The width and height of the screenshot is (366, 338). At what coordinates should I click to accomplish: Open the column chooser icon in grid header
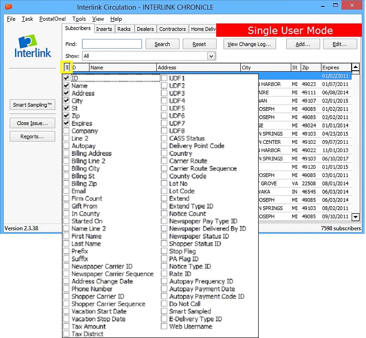67,68
